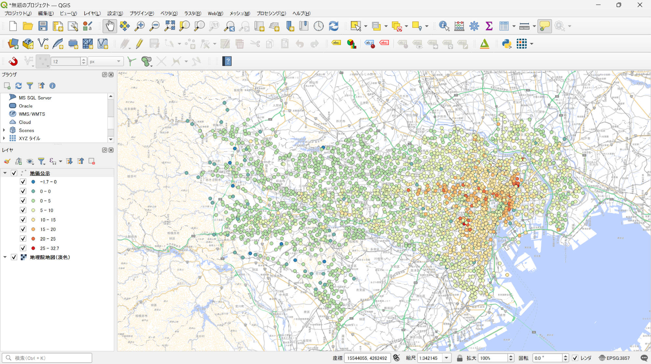Click the Temporal Controller clock icon
The image size is (651, 364).
click(318, 26)
